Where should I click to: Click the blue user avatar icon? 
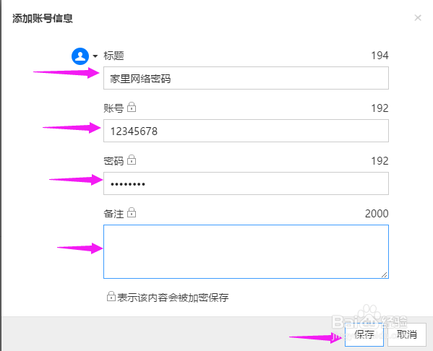pyautogui.click(x=80, y=56)
